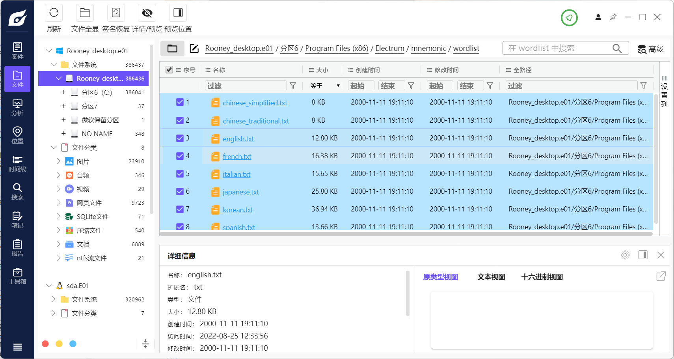Sort by 大小 column header
Image resolution: width=674 pixels, height=359 pixels.
[322, 70]
